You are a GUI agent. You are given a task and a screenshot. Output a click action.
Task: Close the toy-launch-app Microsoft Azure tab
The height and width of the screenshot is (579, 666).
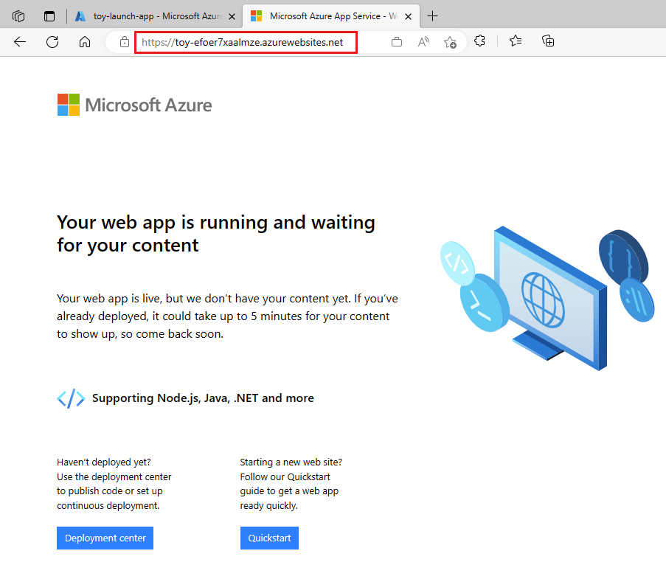pyautogui.click(x=232, y=16)
